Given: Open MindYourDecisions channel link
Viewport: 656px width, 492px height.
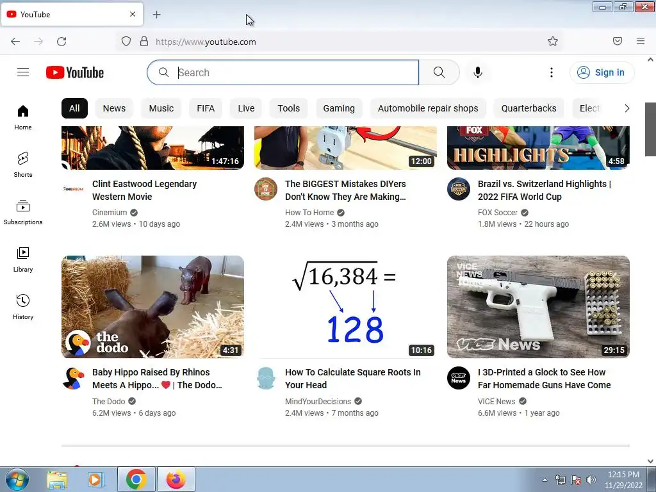Looking at the screenshot, I should point(318,401).
